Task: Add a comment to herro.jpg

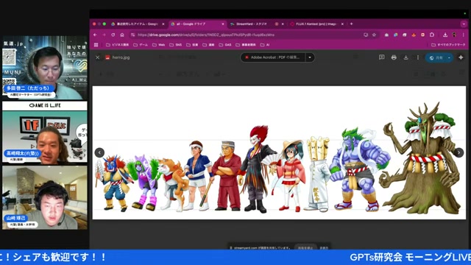Action: coord(381,57)
